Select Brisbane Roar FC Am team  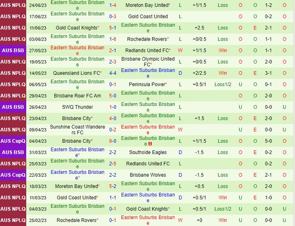click(x=77, y=96)
